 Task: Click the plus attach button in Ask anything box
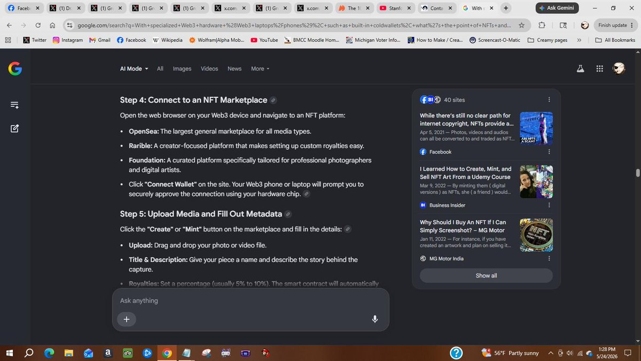pos(127,319)
